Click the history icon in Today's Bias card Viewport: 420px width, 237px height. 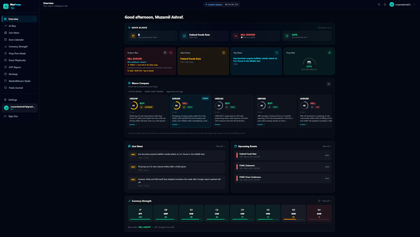(x=165, y=53)
